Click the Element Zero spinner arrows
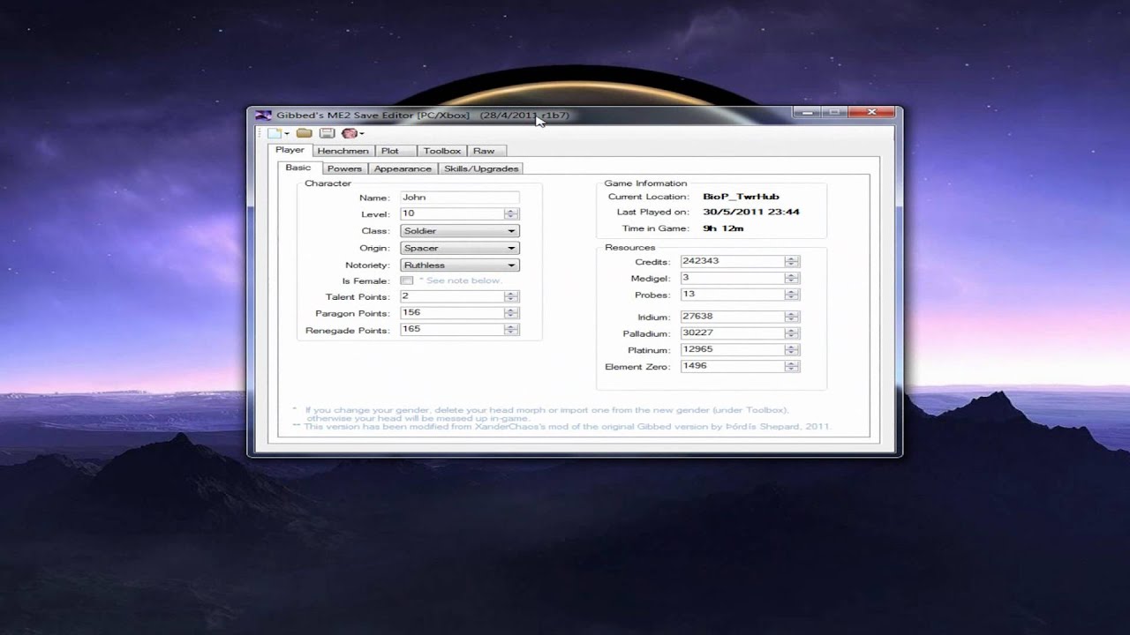This screenshot has height=635, width=1130. 792,366
